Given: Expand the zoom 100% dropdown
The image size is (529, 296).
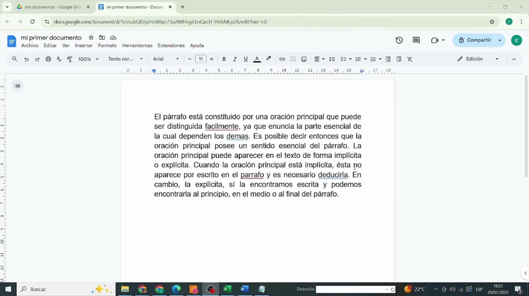Looking at the screenshot, I should [88, 59].
